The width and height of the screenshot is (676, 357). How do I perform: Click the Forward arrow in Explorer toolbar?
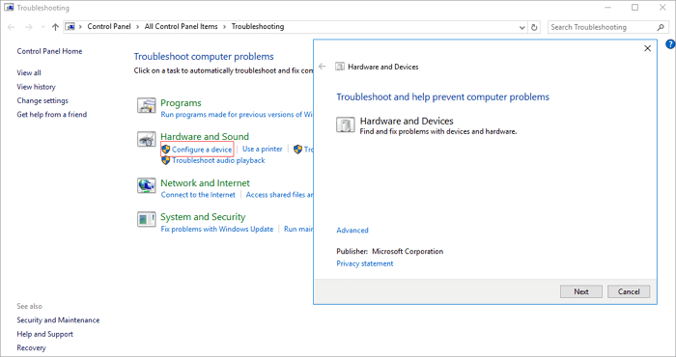pyautogui.click(x=28, y=27)
